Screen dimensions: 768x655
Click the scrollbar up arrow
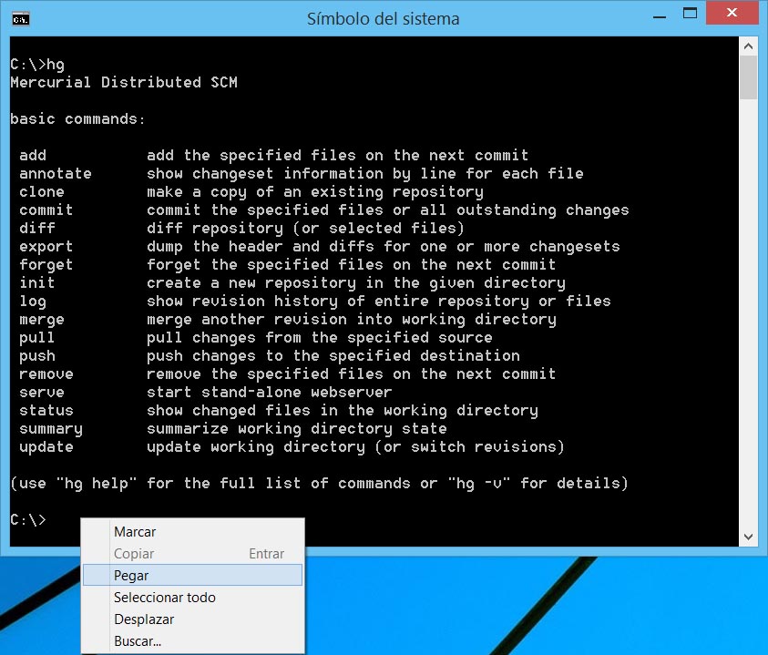tap(747, 46)
